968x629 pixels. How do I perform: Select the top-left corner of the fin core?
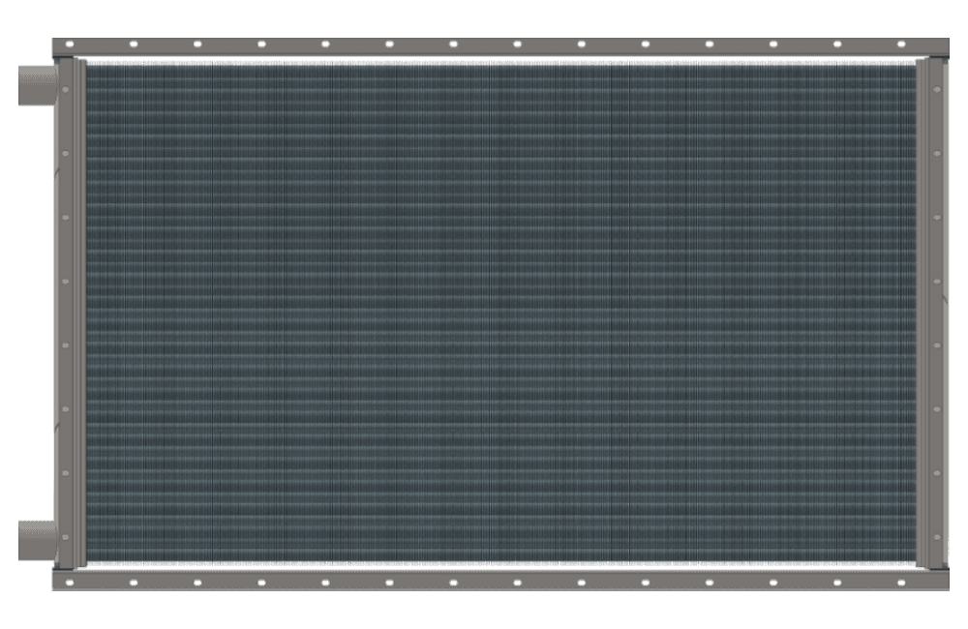(x=90, y=68)
